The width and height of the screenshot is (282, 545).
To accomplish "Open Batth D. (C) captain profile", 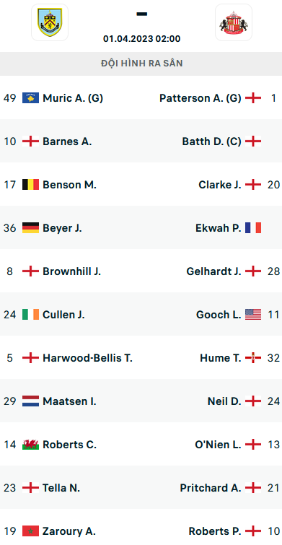I will tap(211, 141).
